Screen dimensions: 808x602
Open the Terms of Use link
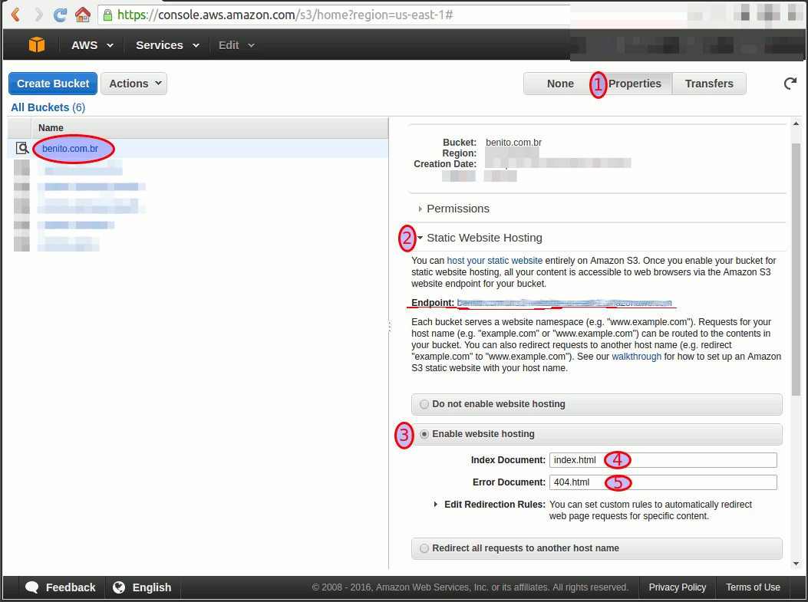pyautogui.click(x=753, y=587)
